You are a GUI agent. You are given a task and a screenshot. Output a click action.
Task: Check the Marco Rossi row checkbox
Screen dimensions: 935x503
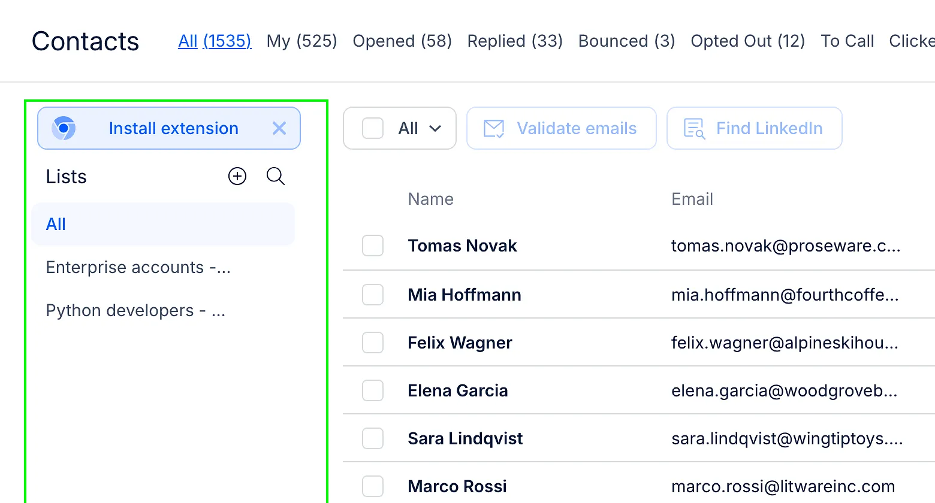pos(373,486)
